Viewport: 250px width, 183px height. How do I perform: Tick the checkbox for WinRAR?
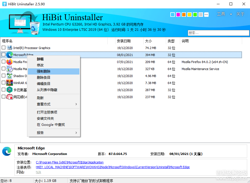[3, 83]
